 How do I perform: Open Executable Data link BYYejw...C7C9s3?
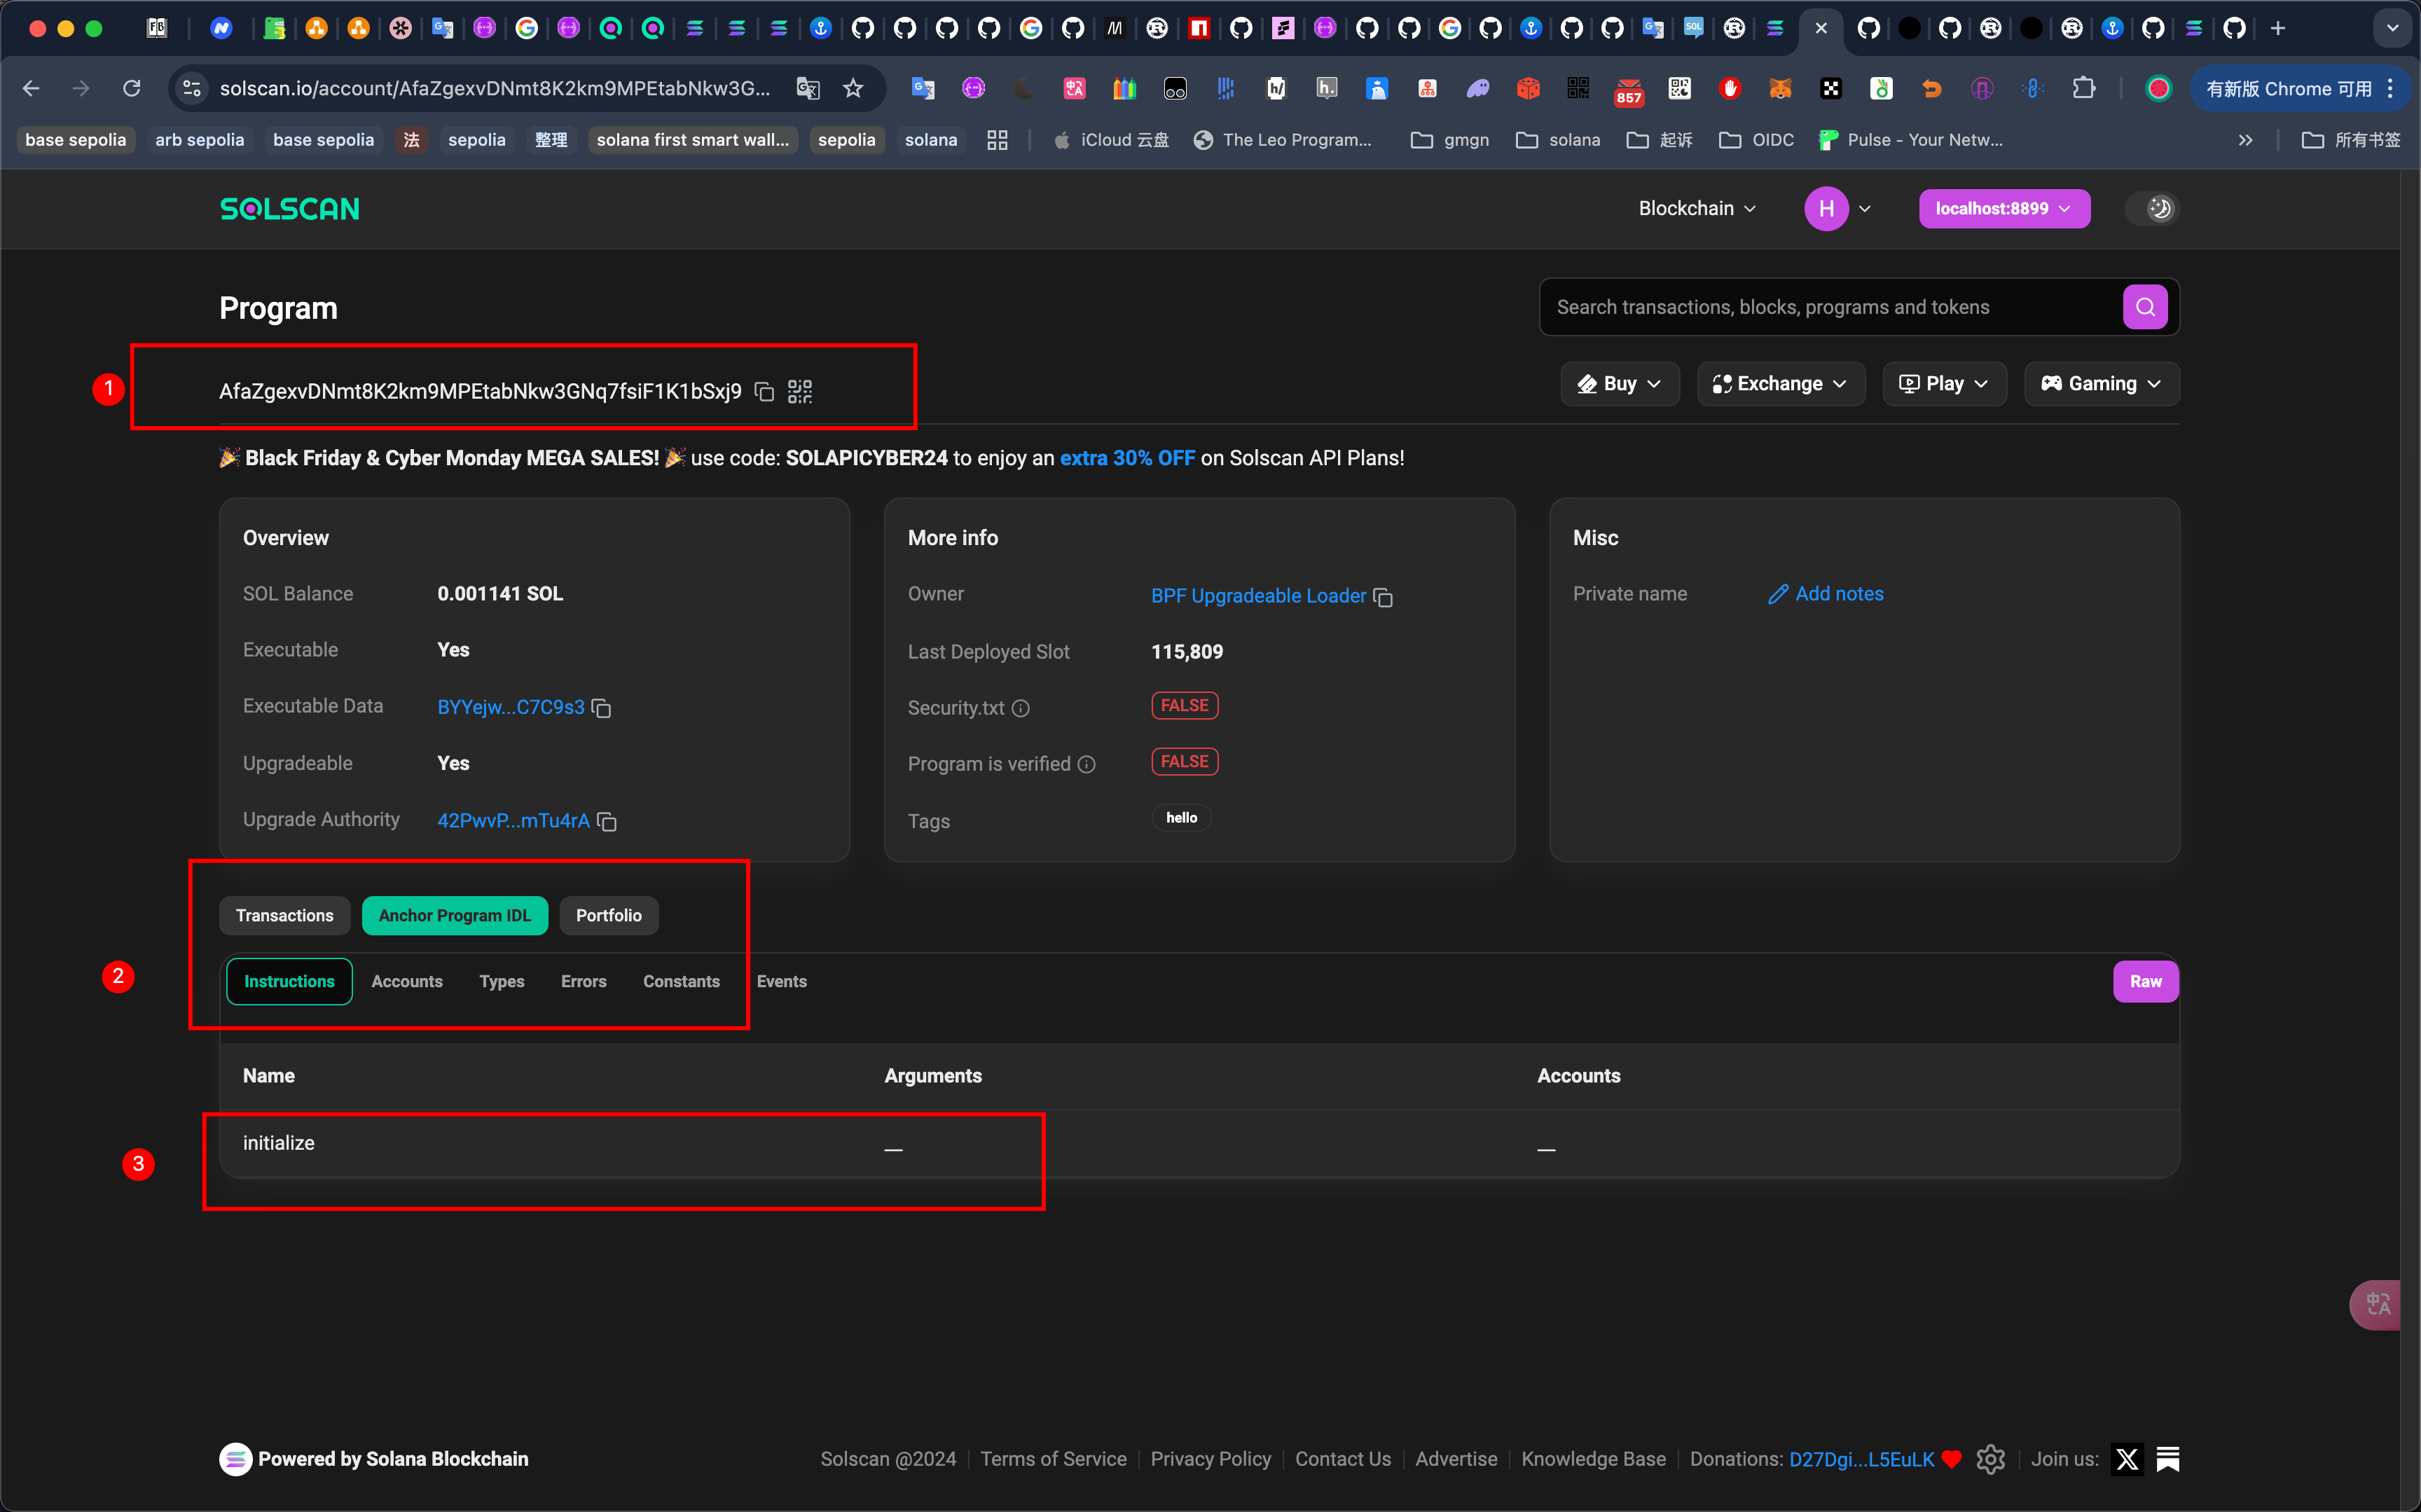click(511, 707)
